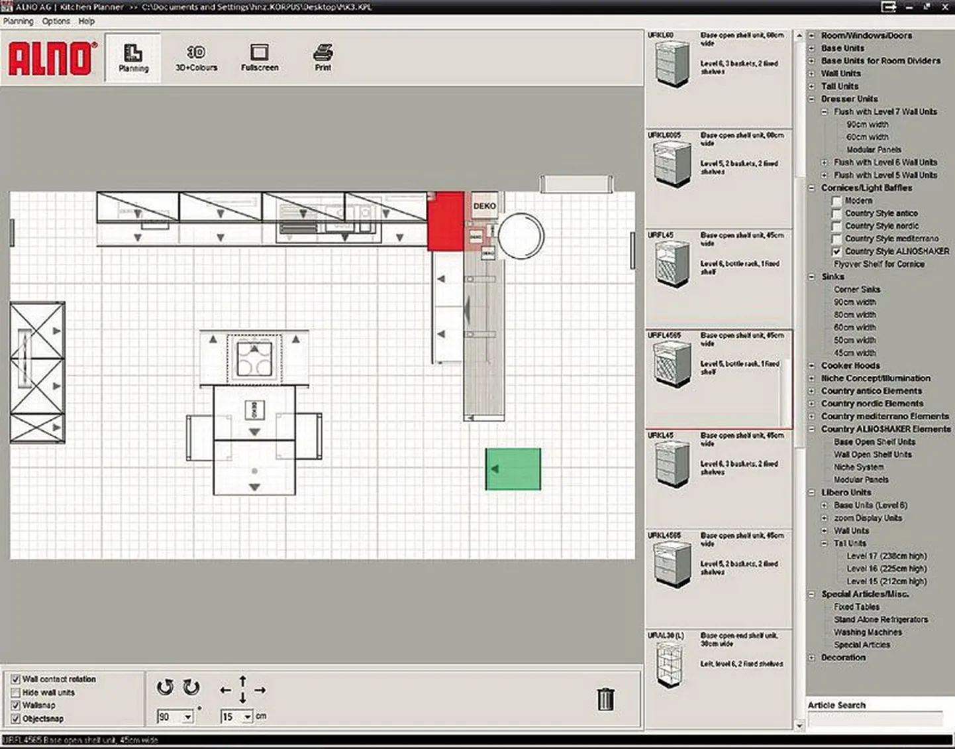Open rotation angle dropdown
This screenshot has height=749, width=955.
[187, 717]
